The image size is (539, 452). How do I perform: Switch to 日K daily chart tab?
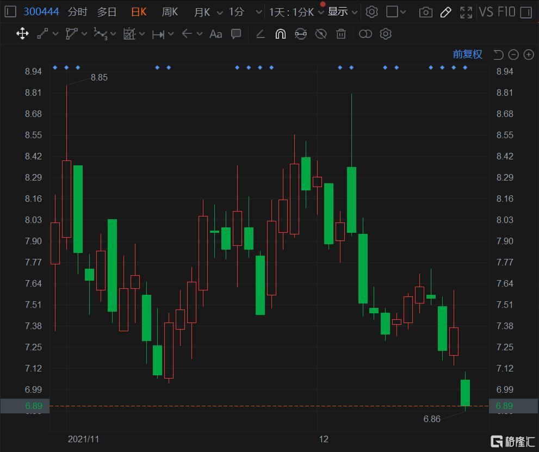point(139,11)
